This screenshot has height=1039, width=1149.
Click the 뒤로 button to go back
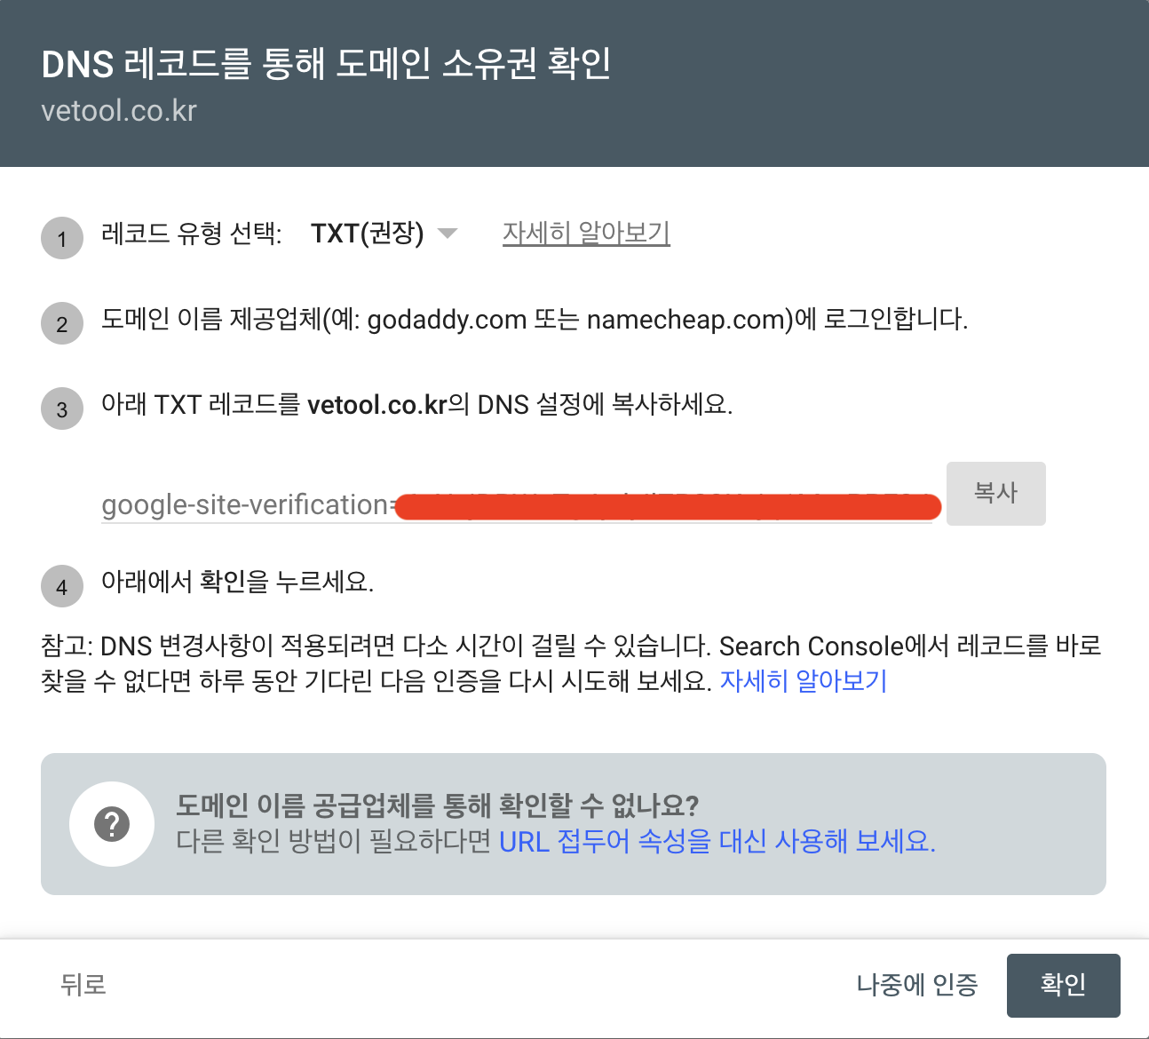tap(82, 985)
